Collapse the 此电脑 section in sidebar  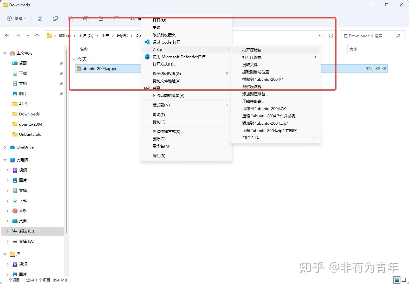(x=4, y=160)
